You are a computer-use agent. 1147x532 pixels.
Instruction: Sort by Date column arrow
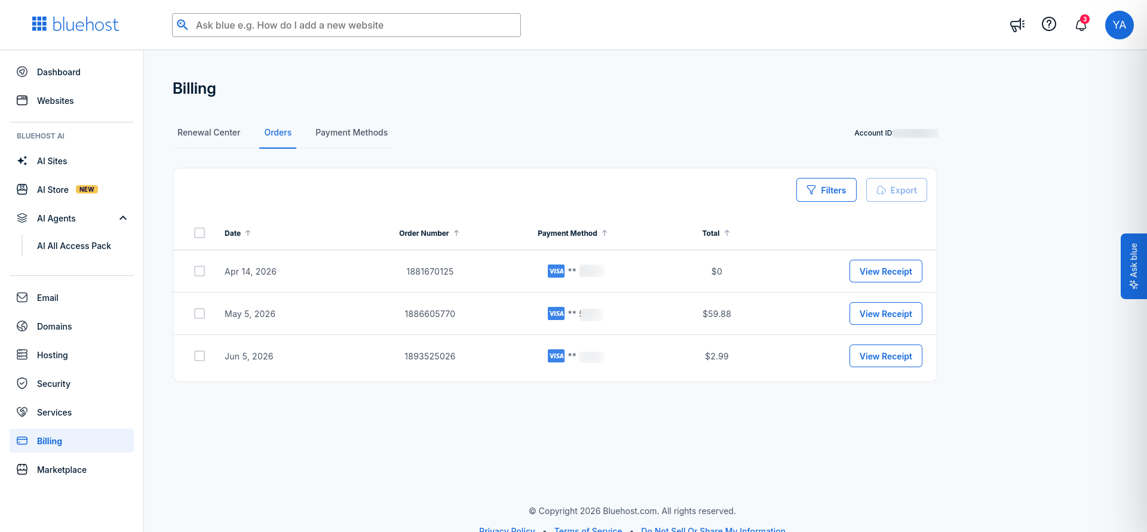tap(248, 233)
